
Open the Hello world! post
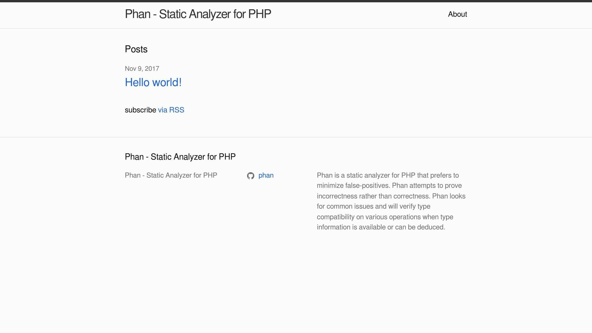point(153,82)
